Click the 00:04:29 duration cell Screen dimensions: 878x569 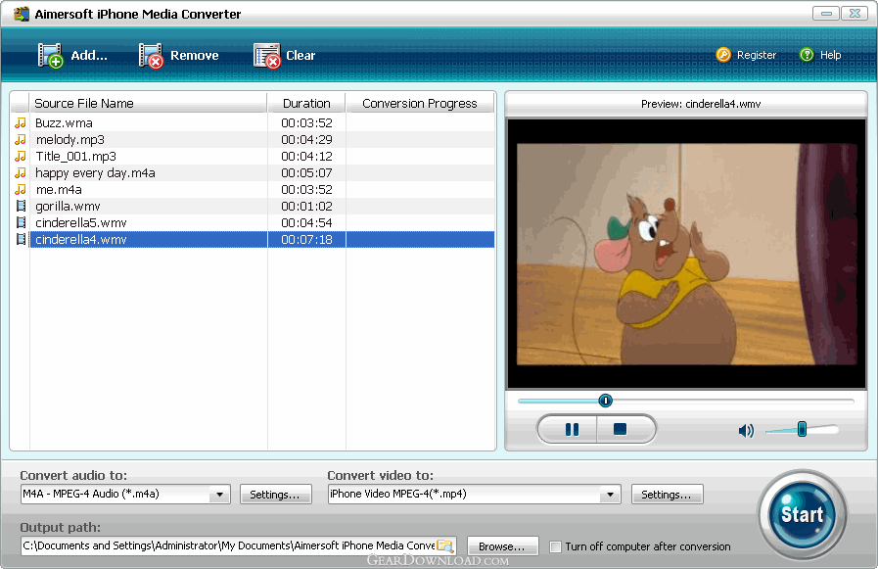point(306,139)
